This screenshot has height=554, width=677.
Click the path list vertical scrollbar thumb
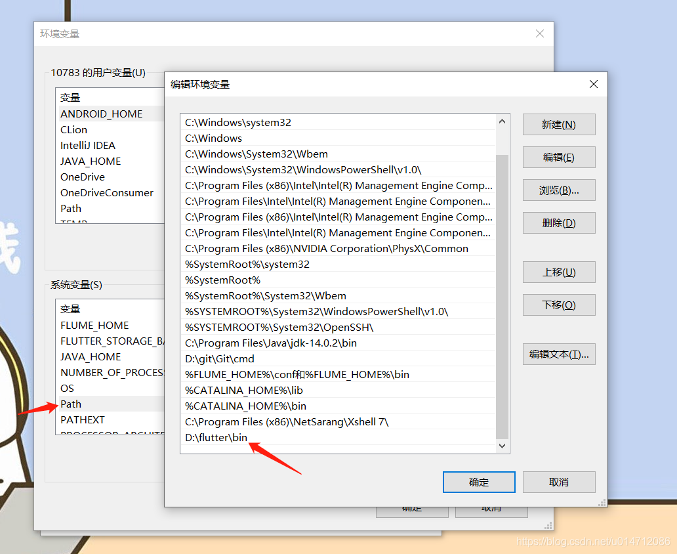click(502, 297)
